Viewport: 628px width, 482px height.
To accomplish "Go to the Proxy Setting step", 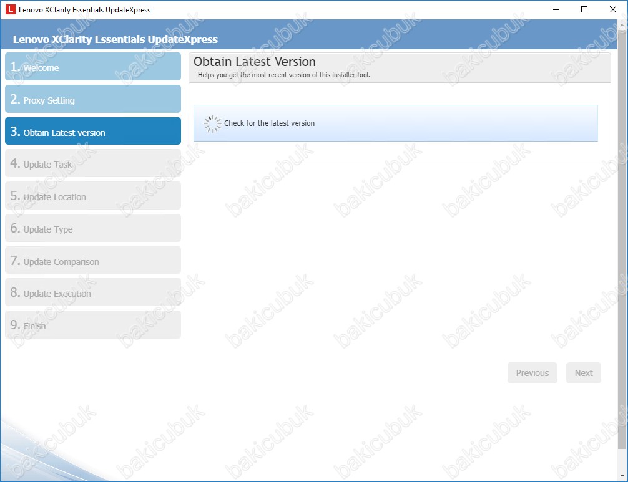I will click(93, 99).
